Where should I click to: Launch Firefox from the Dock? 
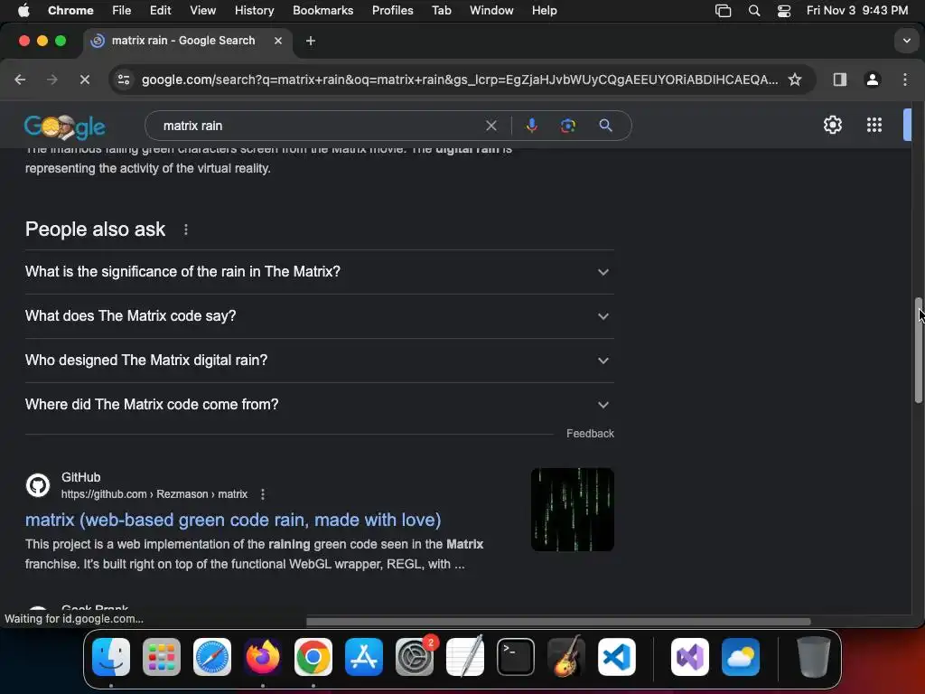(263, 657)
